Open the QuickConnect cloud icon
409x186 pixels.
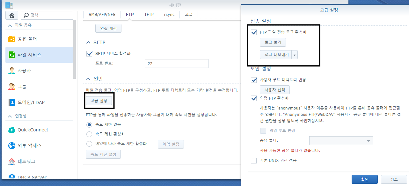tap(12, 130)
